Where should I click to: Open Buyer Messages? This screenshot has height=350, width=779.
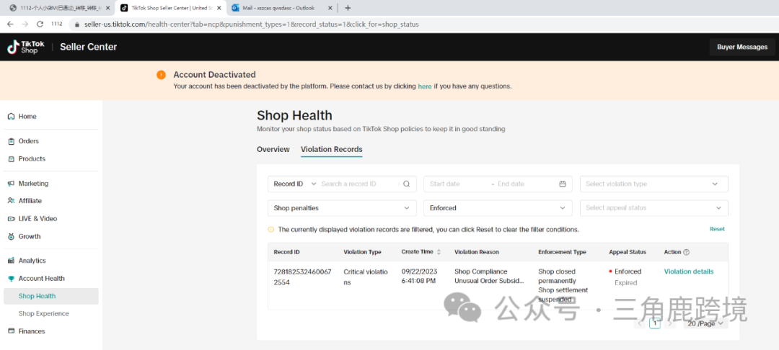coord(742,47)
